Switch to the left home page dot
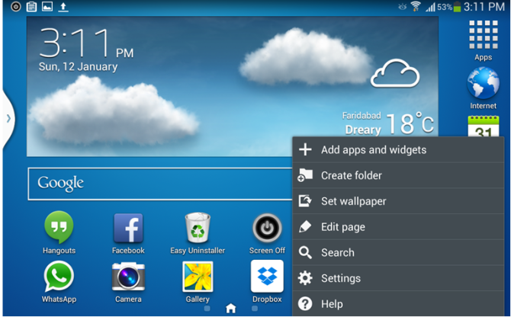 coord(207,308)
